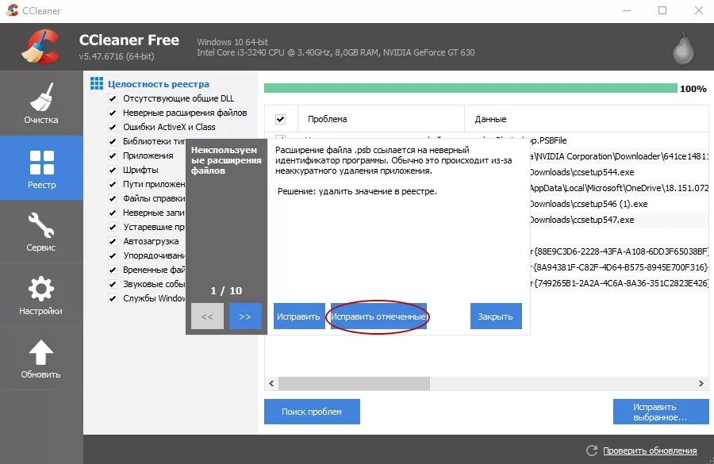This screenshot has width=714, height=464.
Task: Toggle the select-all checkbox above the problems list
Action: (x=280, y=118)
